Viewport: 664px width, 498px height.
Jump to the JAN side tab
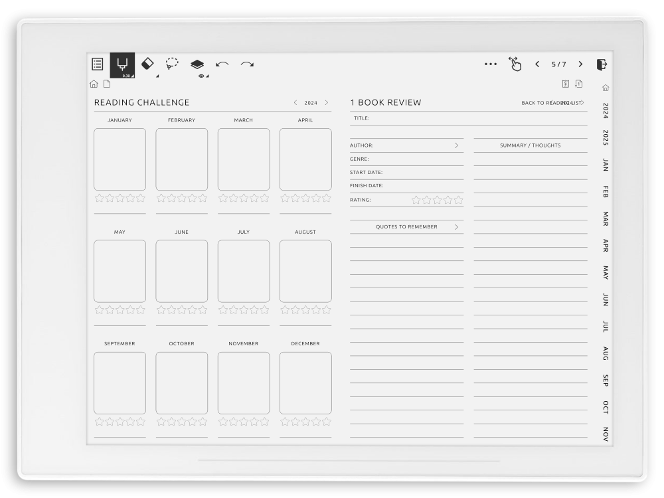606,165
